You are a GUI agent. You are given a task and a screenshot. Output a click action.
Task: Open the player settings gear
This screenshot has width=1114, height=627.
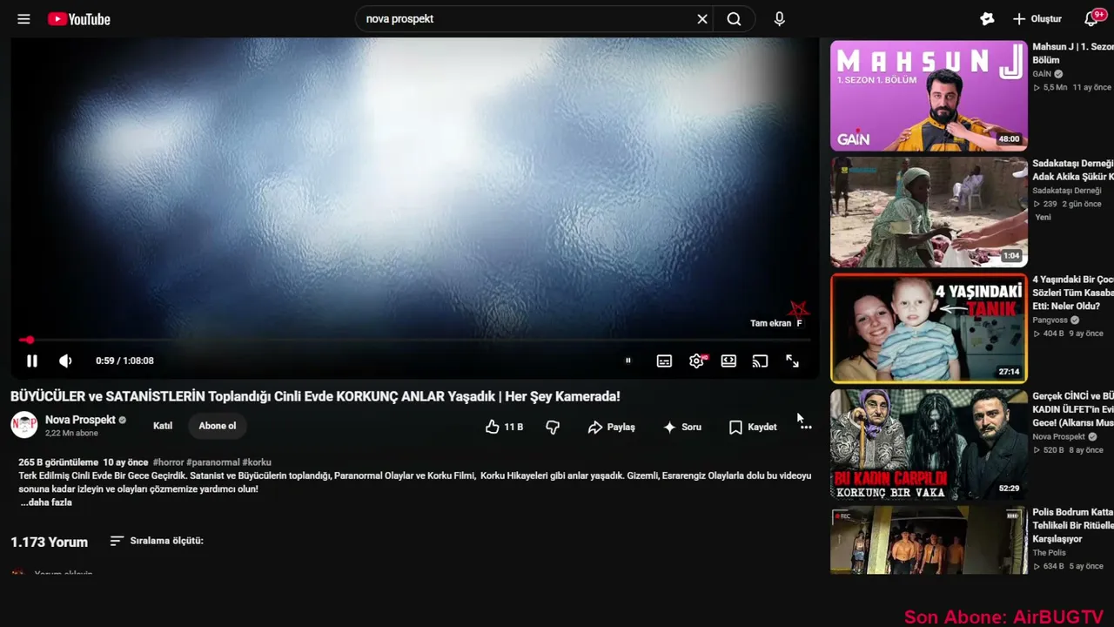[696, 361]
